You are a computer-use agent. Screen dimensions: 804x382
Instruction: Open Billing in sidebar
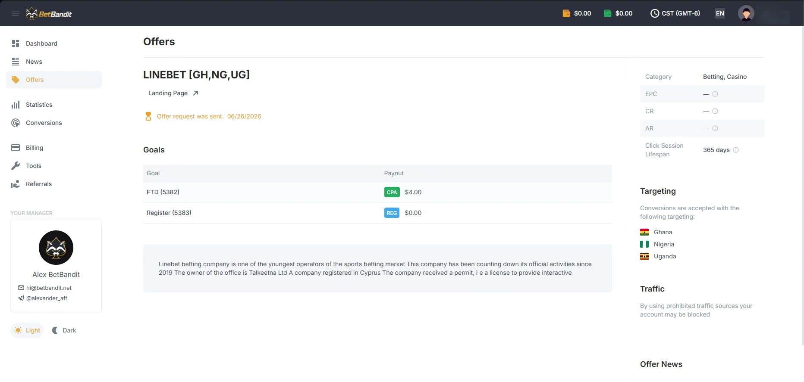54,148
